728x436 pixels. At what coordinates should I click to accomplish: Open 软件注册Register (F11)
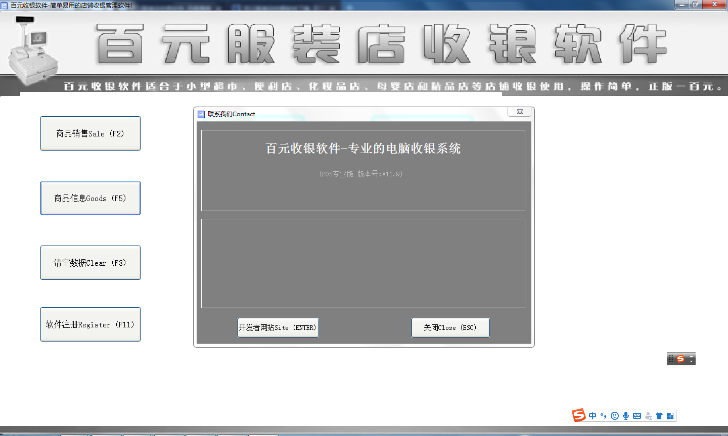[x=90, y=324]
